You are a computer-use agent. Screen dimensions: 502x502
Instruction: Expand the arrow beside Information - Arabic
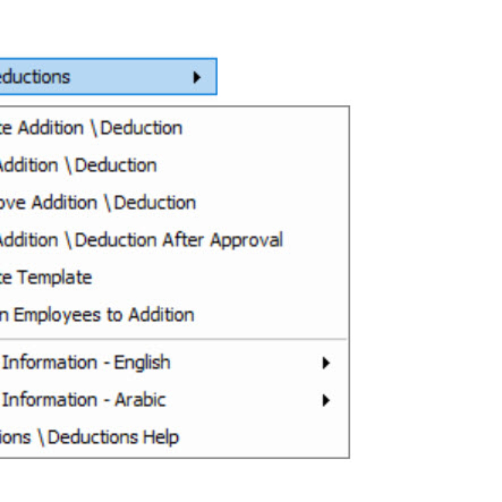[326, 400]
